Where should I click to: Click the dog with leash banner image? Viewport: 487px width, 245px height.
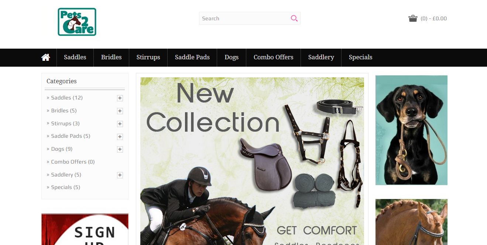click(x=411, y=130)
